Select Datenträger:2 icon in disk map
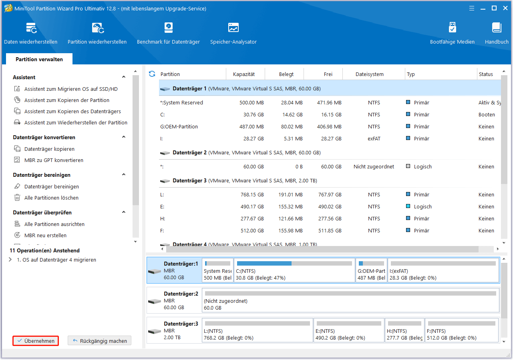The width and height of the screenshot is (513, 360). tap(155, 301)
